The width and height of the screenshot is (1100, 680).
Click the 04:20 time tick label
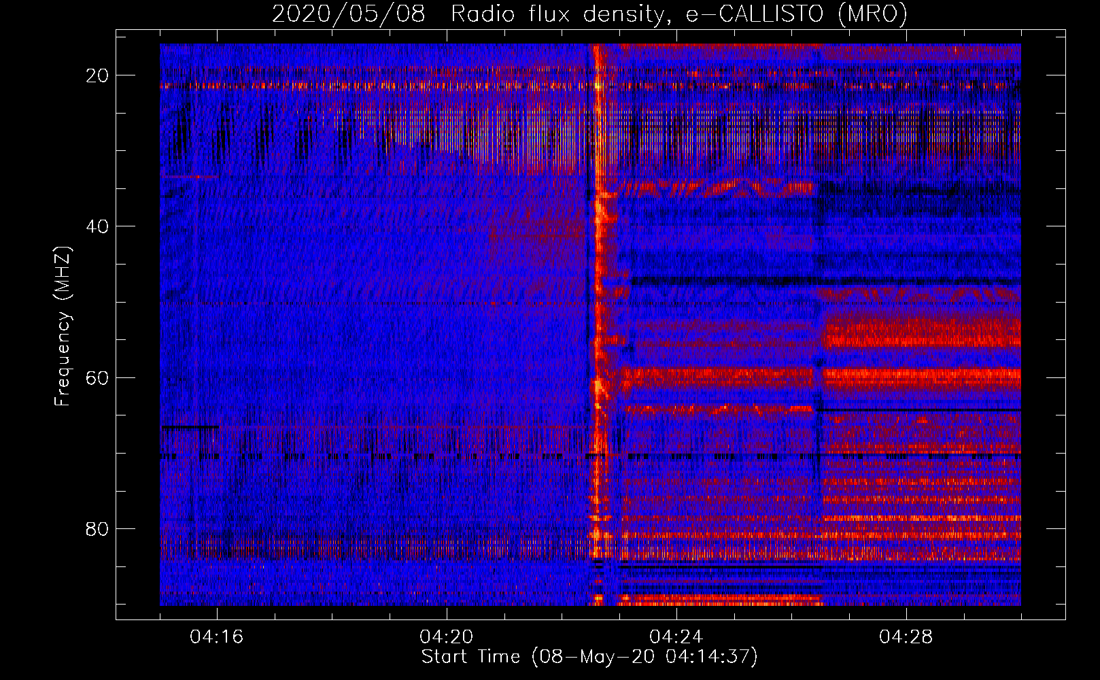pyautogui.click(x=447, y=636)
